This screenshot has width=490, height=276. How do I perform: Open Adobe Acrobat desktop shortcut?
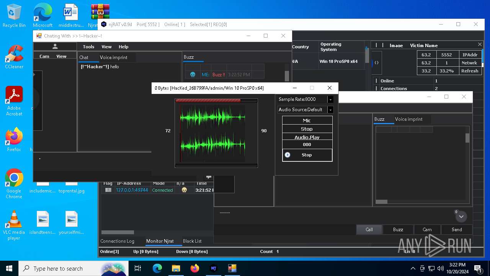[x=14, y=101]
